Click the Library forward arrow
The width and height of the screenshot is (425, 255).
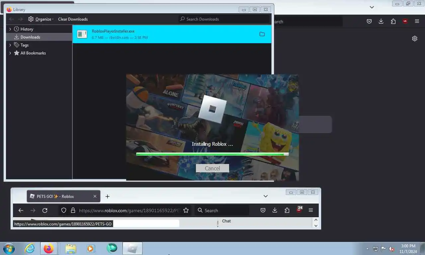pos(20,19)
